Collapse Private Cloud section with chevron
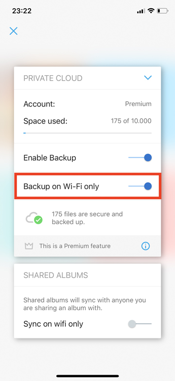 [x=148, y=78]
